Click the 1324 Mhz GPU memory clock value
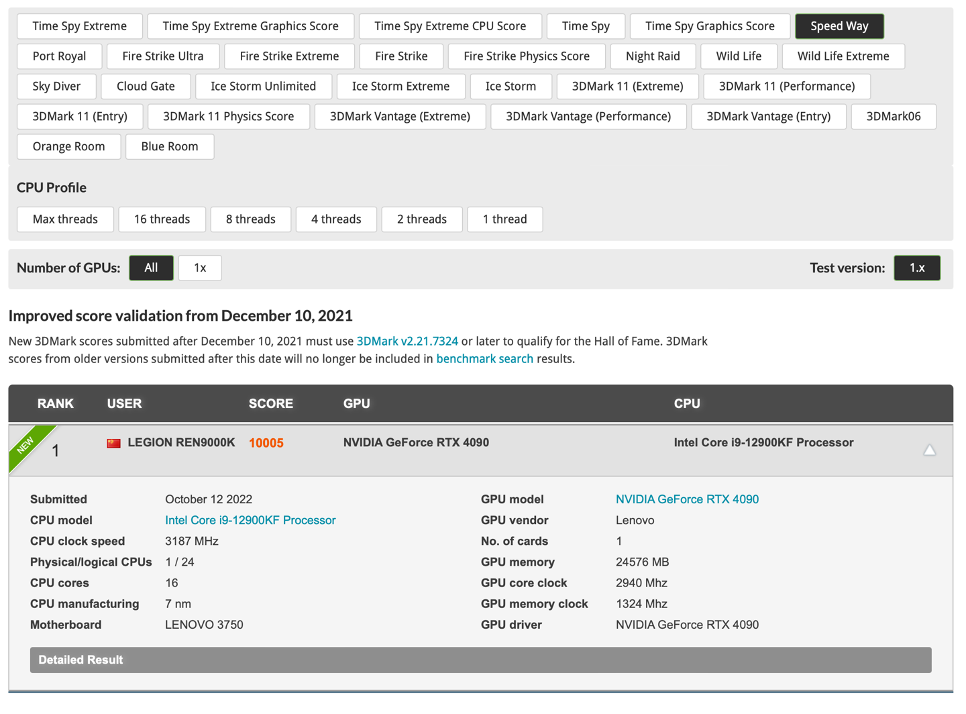This screenshot has width=966, height=714. [x=641, y=604]
